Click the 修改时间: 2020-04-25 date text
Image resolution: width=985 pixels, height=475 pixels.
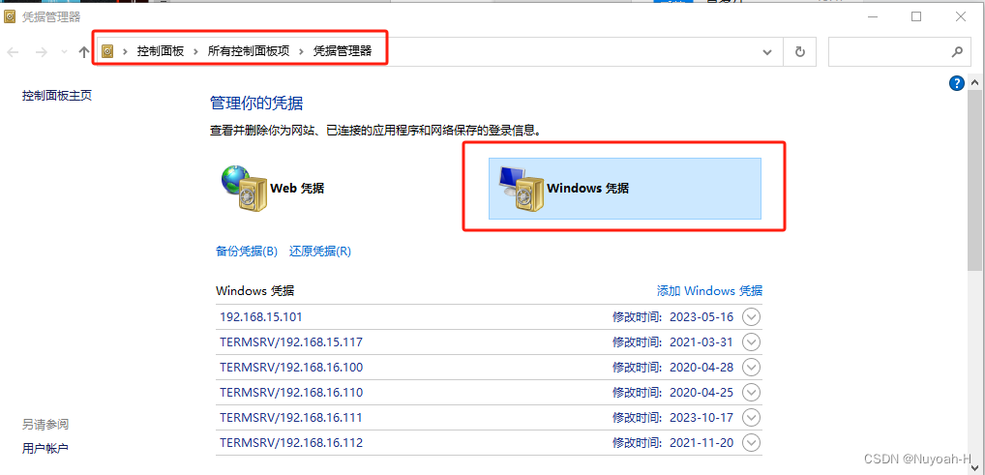pyautogui.click(x=672, y=393)
